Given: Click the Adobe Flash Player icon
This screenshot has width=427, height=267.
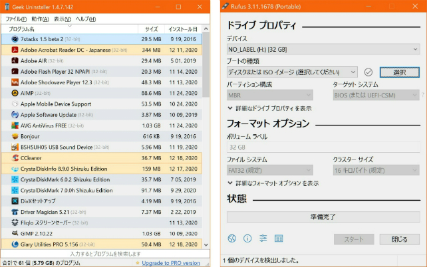Looking at the screenshot, I should click(15, 72).
